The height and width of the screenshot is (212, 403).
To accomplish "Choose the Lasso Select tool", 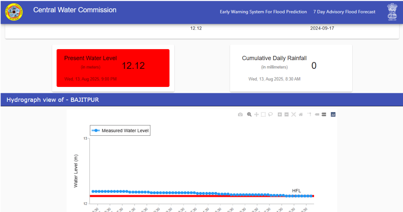I will pos(270,114).
